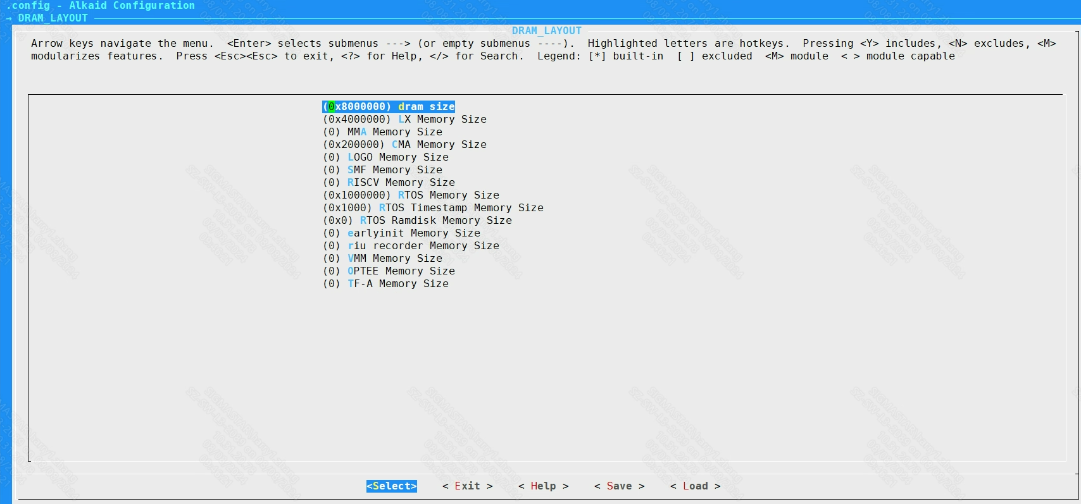Click the VMM Memory Size entry

[x=382, y=259]
